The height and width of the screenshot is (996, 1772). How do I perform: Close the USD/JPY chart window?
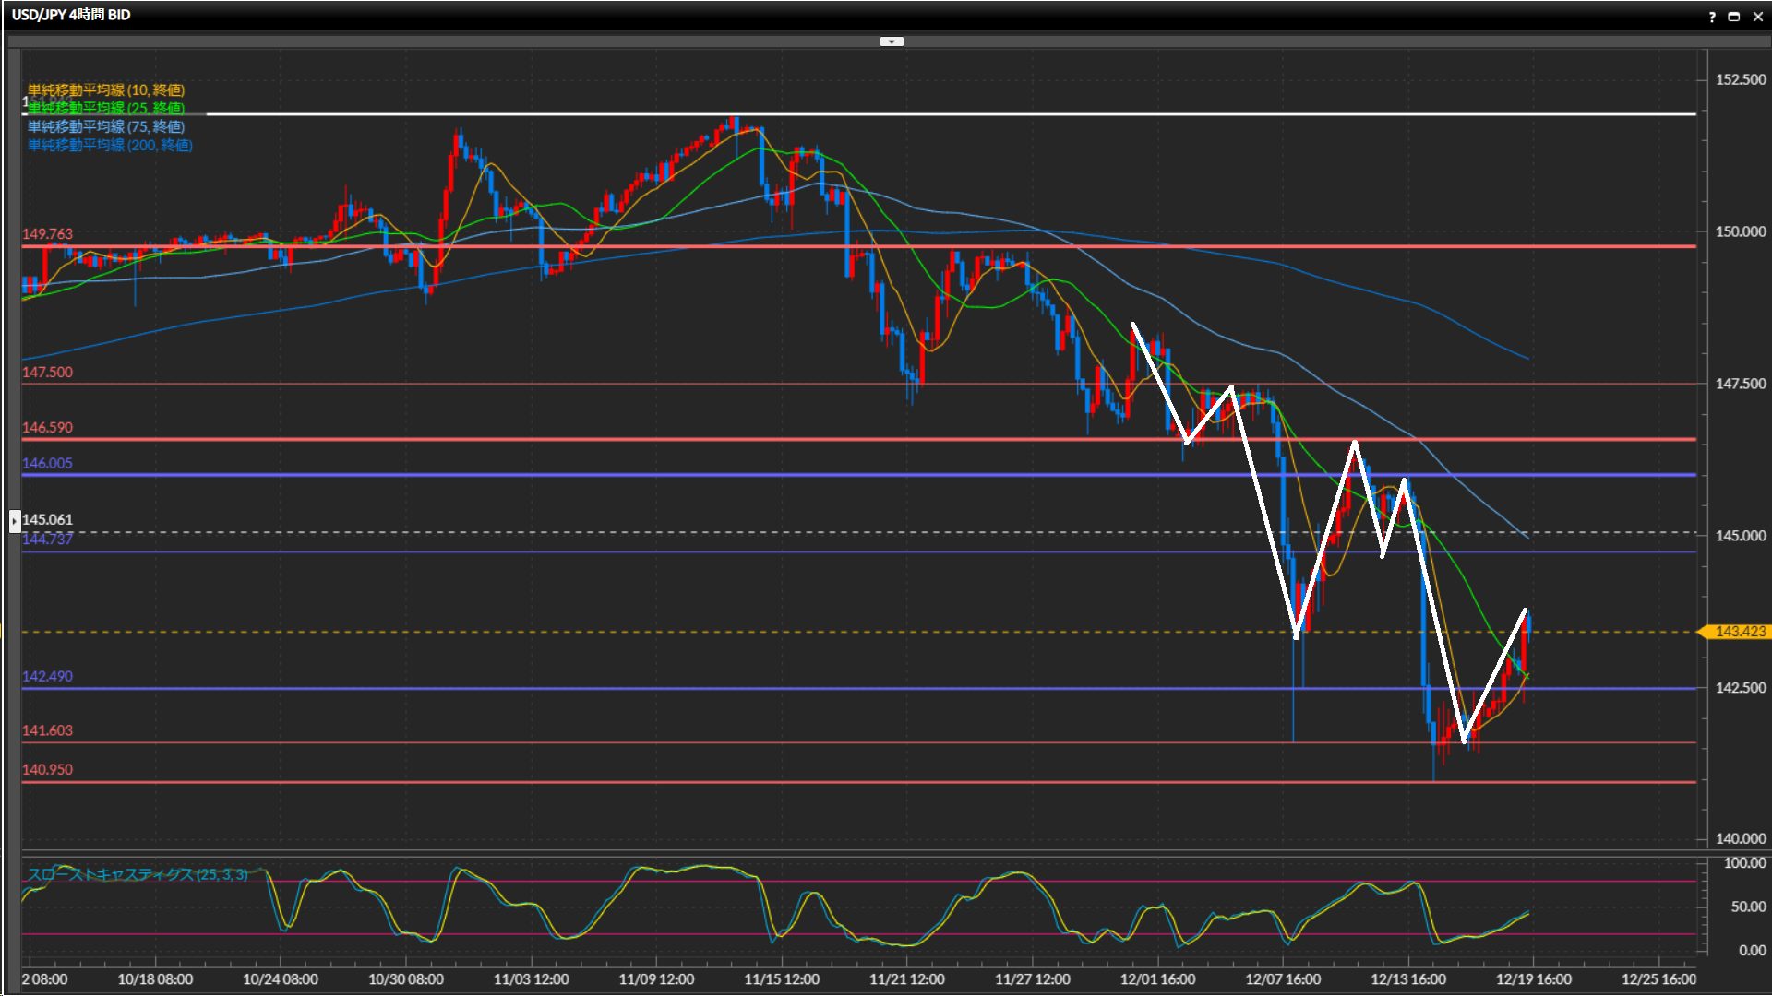[x=1757, y=17]
